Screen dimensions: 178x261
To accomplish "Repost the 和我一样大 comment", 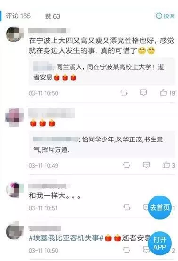I will coord(127,207).
